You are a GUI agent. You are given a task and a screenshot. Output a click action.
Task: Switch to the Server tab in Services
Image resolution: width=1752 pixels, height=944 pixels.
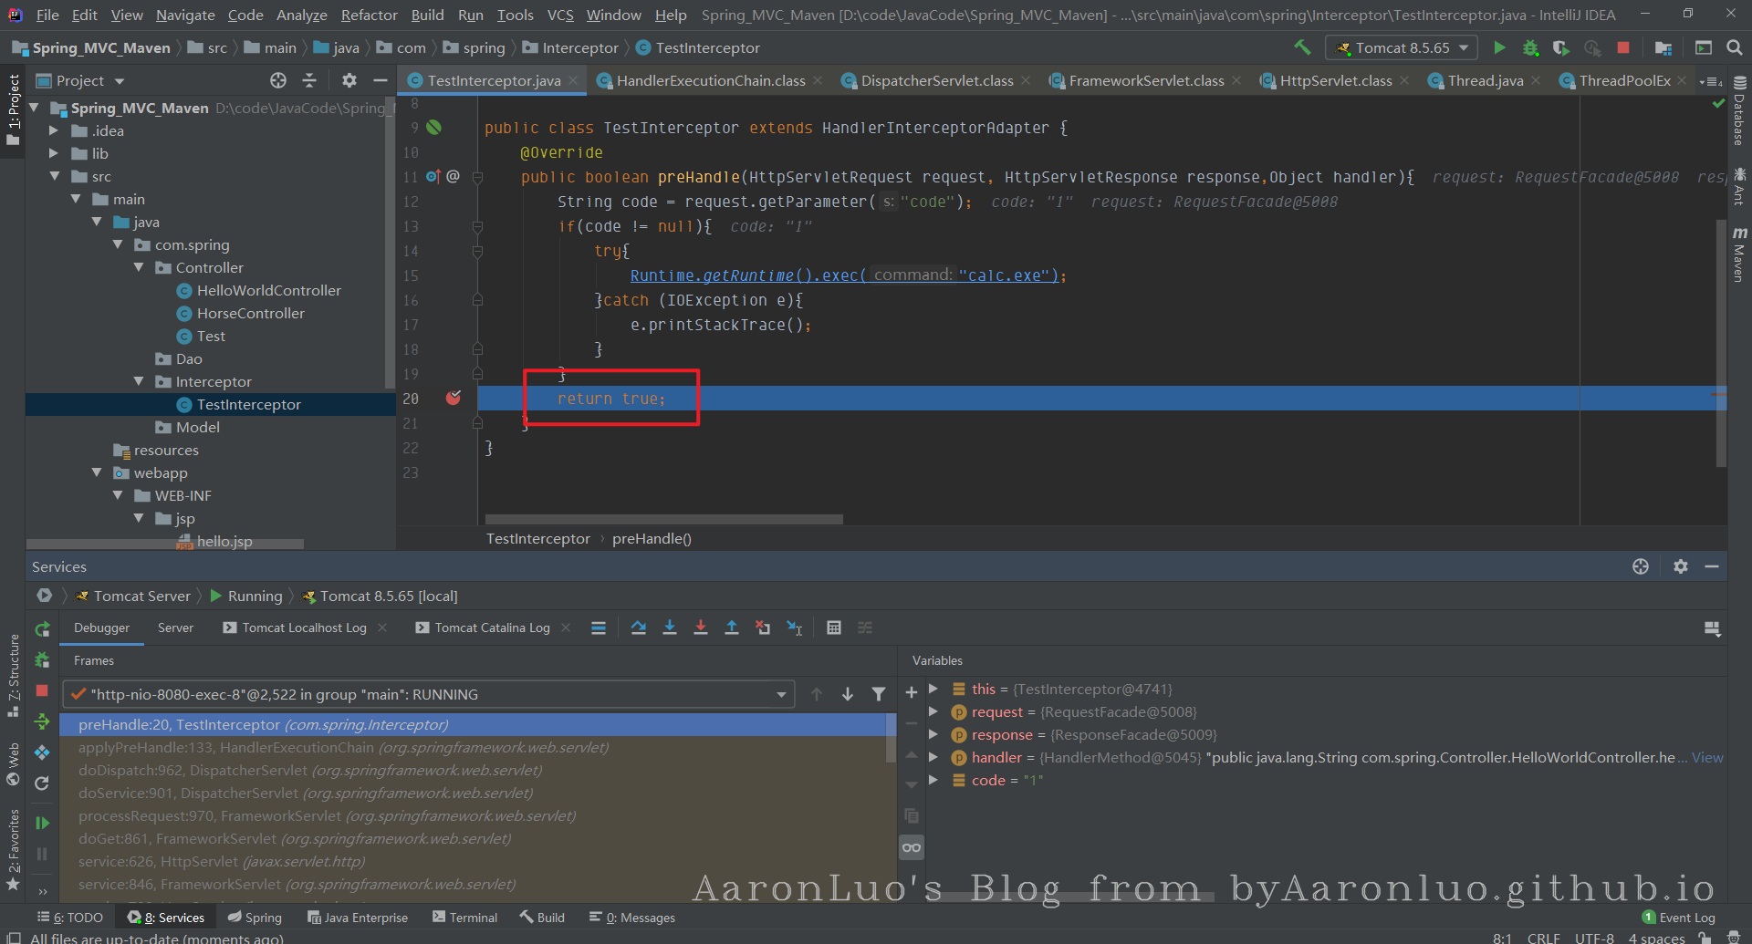[x=175, y=628]
